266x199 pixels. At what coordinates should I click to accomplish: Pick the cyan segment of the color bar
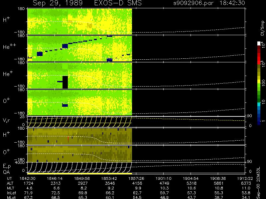pos(259,104)
